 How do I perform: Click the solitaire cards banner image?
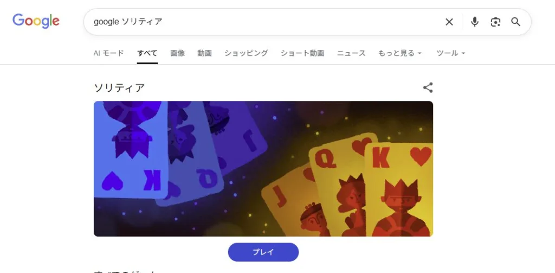pyautogui.click(x=263, y=169)
